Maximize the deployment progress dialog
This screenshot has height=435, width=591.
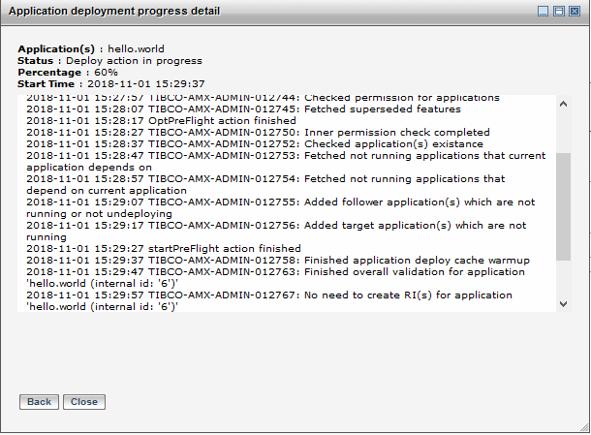(x=559, y=12)
